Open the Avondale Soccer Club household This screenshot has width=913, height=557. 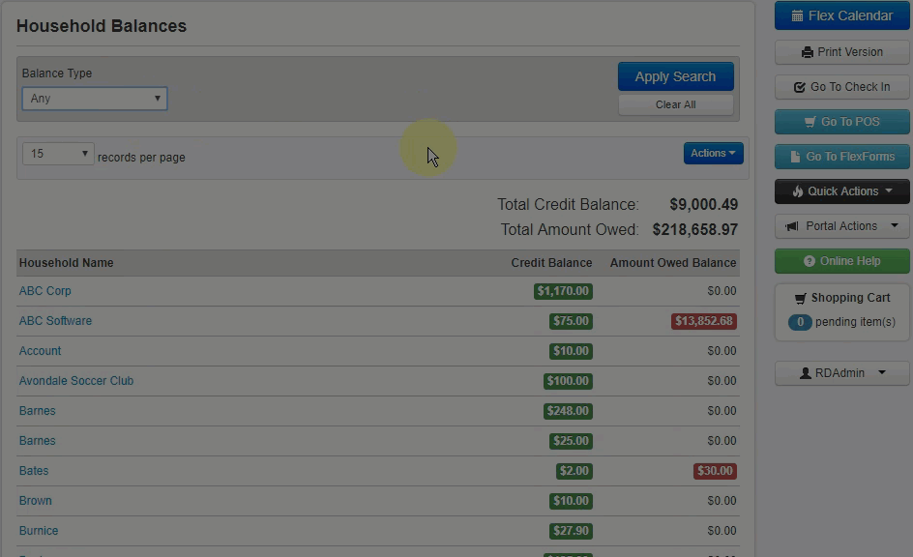[x=76, y=381]
